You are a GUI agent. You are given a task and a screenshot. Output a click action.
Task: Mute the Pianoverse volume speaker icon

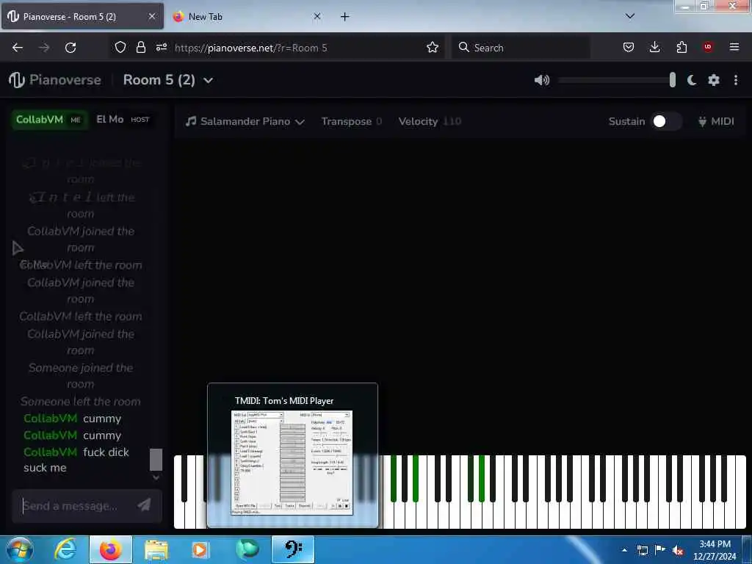point(542,80)
